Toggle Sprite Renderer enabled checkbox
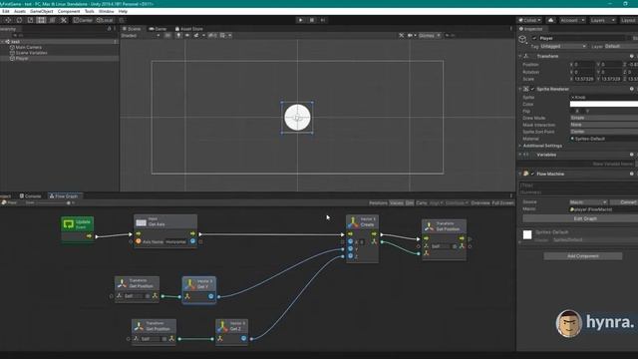638x359 pixels. click(532, 89)
